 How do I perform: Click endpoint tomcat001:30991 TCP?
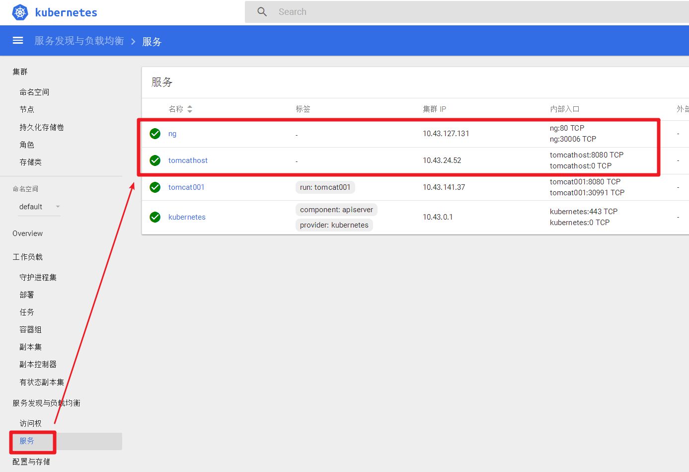pos(587,193)
